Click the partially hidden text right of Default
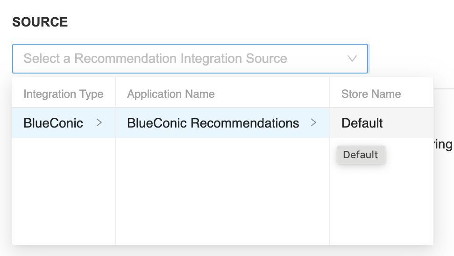Viewport: 454px width, 256px height. (x=443, y=144)
